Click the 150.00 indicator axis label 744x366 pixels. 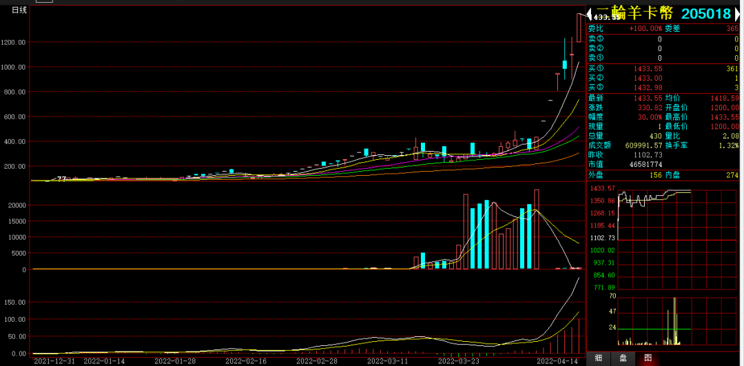(14, 303)
